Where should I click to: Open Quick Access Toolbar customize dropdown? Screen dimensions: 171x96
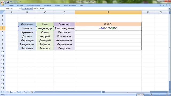20,2
